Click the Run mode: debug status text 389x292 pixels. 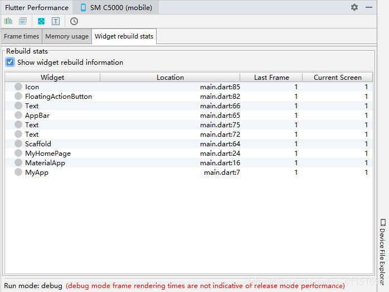click(x=33, y=285)
